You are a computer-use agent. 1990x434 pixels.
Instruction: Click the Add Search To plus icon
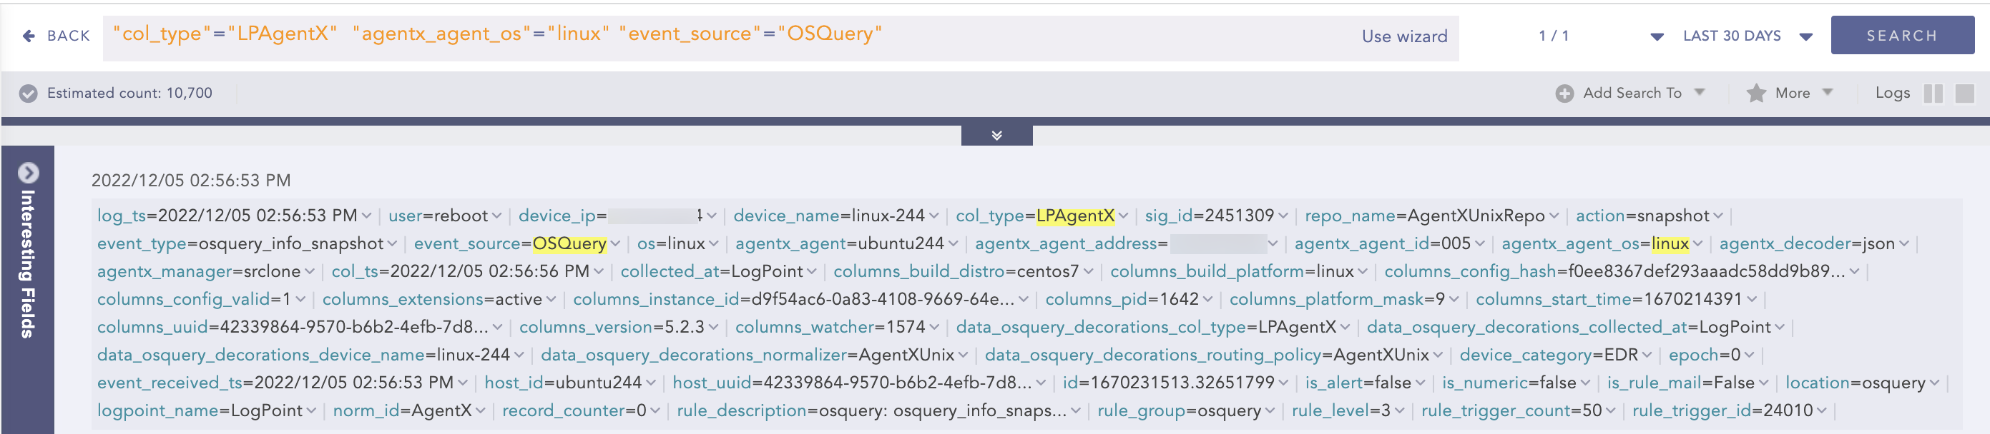[1564, 94]
